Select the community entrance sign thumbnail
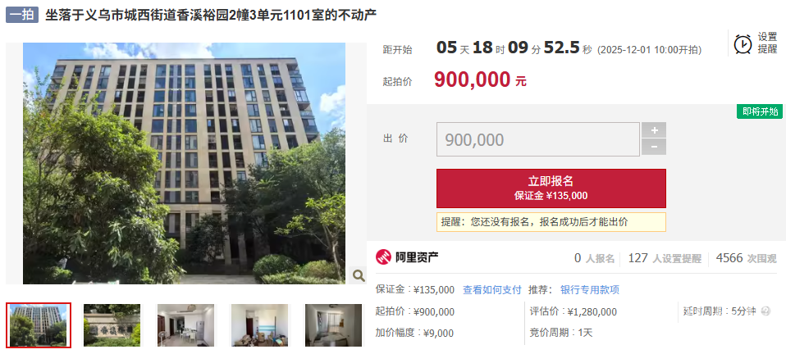Image resolution: width=786 pixels, height=354 pixels. coord(112,325)
